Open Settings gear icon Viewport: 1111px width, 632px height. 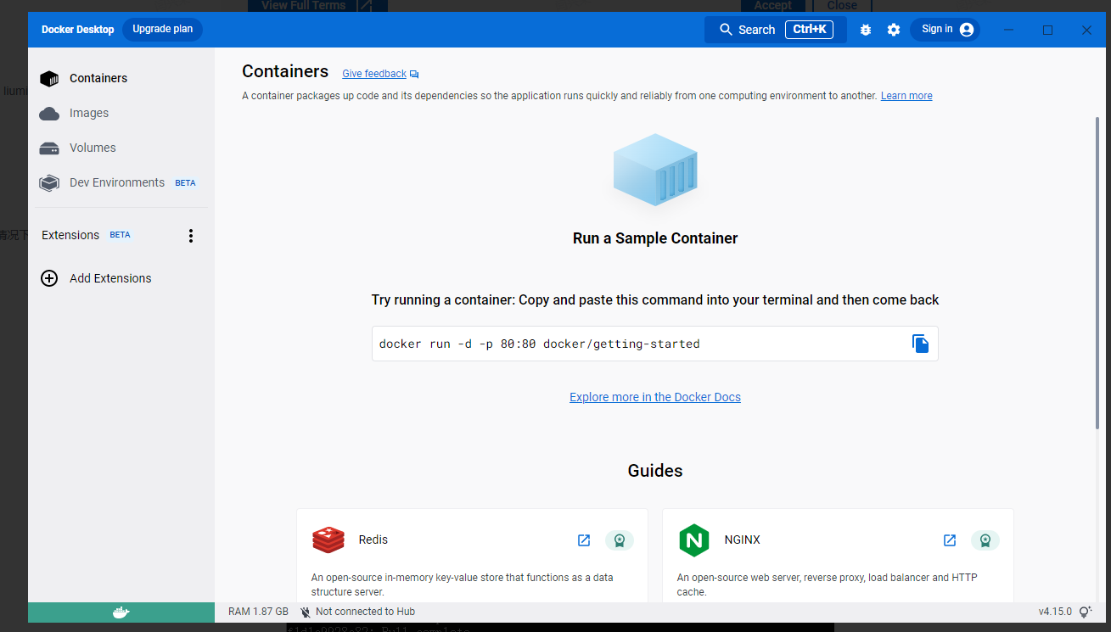coord(894,30)
